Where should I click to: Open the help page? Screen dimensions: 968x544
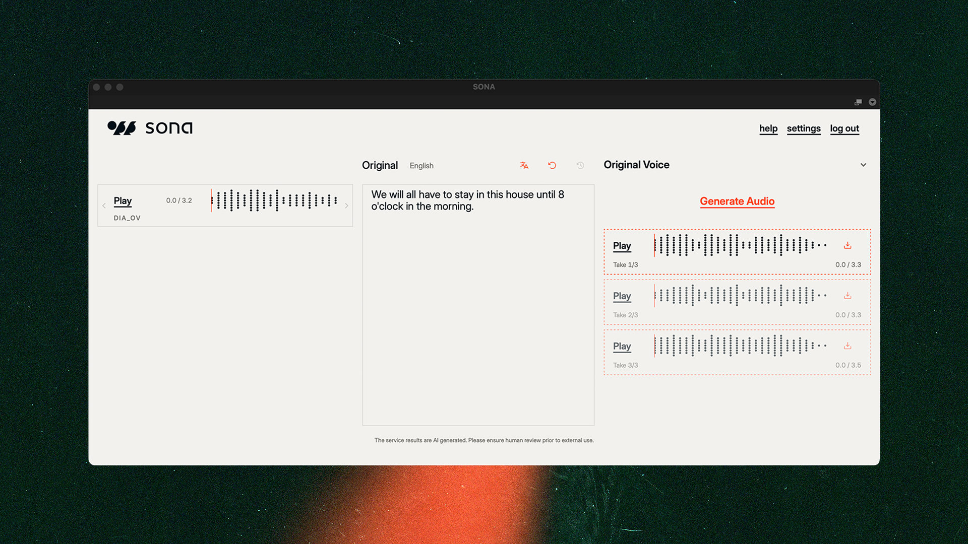pos(768,128)
